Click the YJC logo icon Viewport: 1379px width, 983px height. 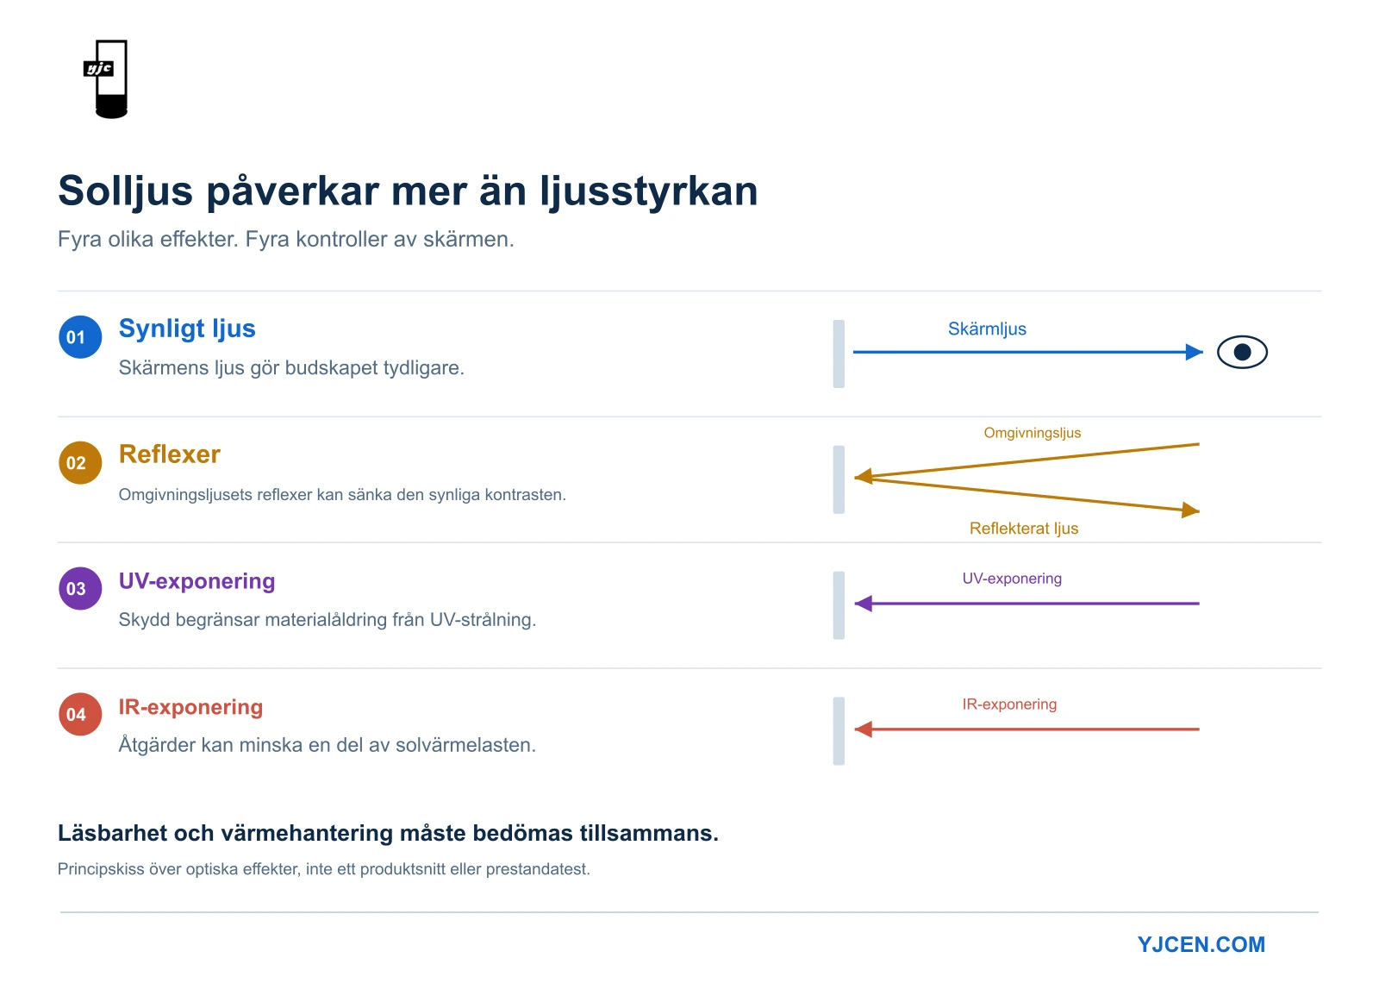[106, 78]
